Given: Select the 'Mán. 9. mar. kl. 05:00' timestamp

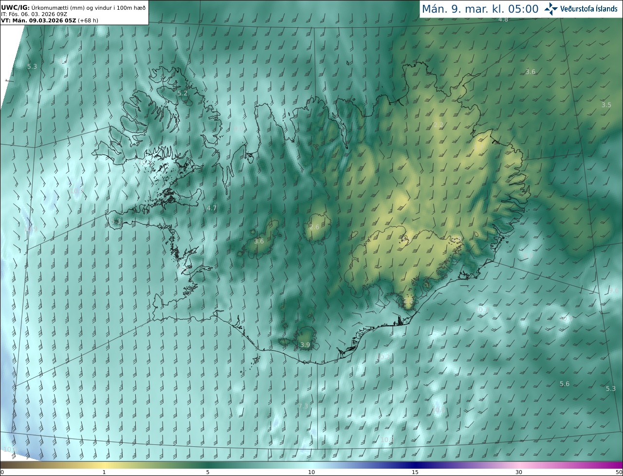Looking at the screenshot, I should 480,9.
